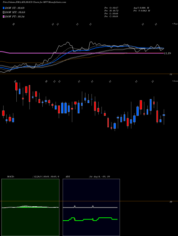Click the 'Avg V: 0.006 M' volume text
The width and height of the screenshot is (178, 236).
tap(141, 8)
